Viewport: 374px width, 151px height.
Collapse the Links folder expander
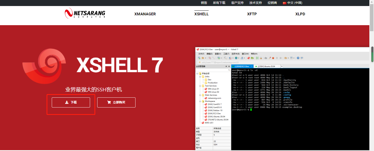(x=200, y=77)
